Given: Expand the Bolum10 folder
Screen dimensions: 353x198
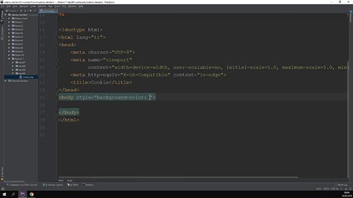Looking at the screenshot, I should point(9,55).
